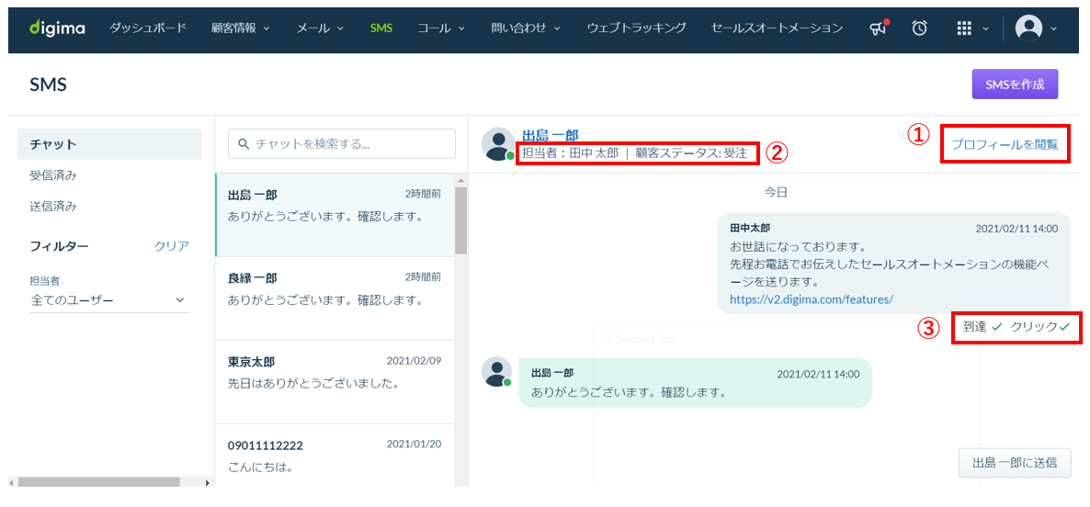Click クリア to reset filters
This screenshot has height=507, width=1090.
pos(171,246)
